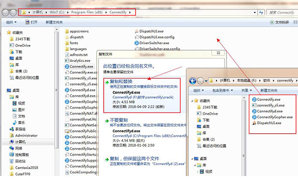Click the forward arrow in the connectify window
The width and height of the screenshot is (298, 183).
[200, 81]
